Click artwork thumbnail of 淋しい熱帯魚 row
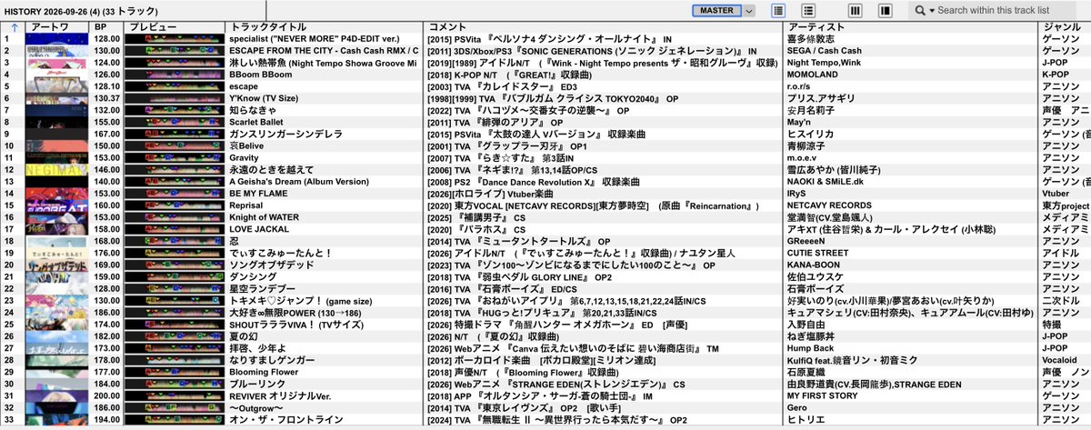Screen dimensions: 1091x430 point(57,63)
